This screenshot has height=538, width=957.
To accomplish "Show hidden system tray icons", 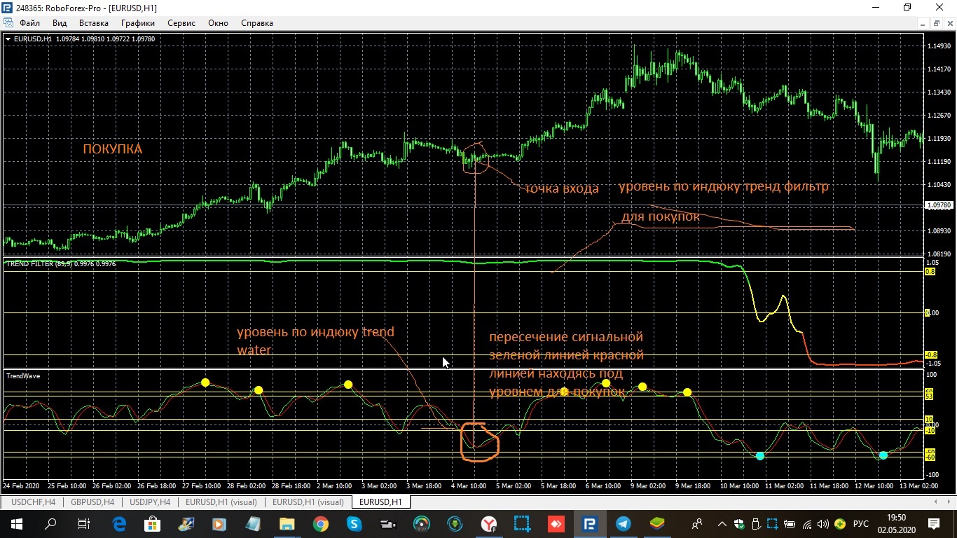I will click(x=722, y=523).
